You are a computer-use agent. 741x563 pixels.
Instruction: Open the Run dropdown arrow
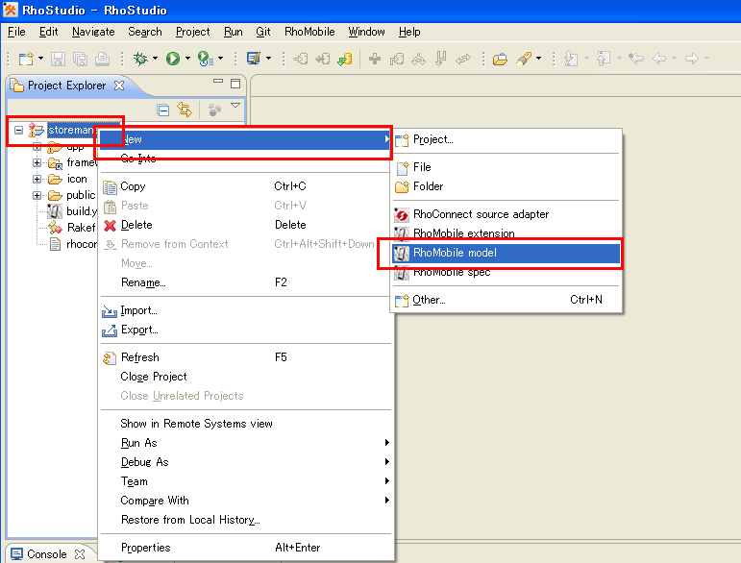tap(187, 59)
